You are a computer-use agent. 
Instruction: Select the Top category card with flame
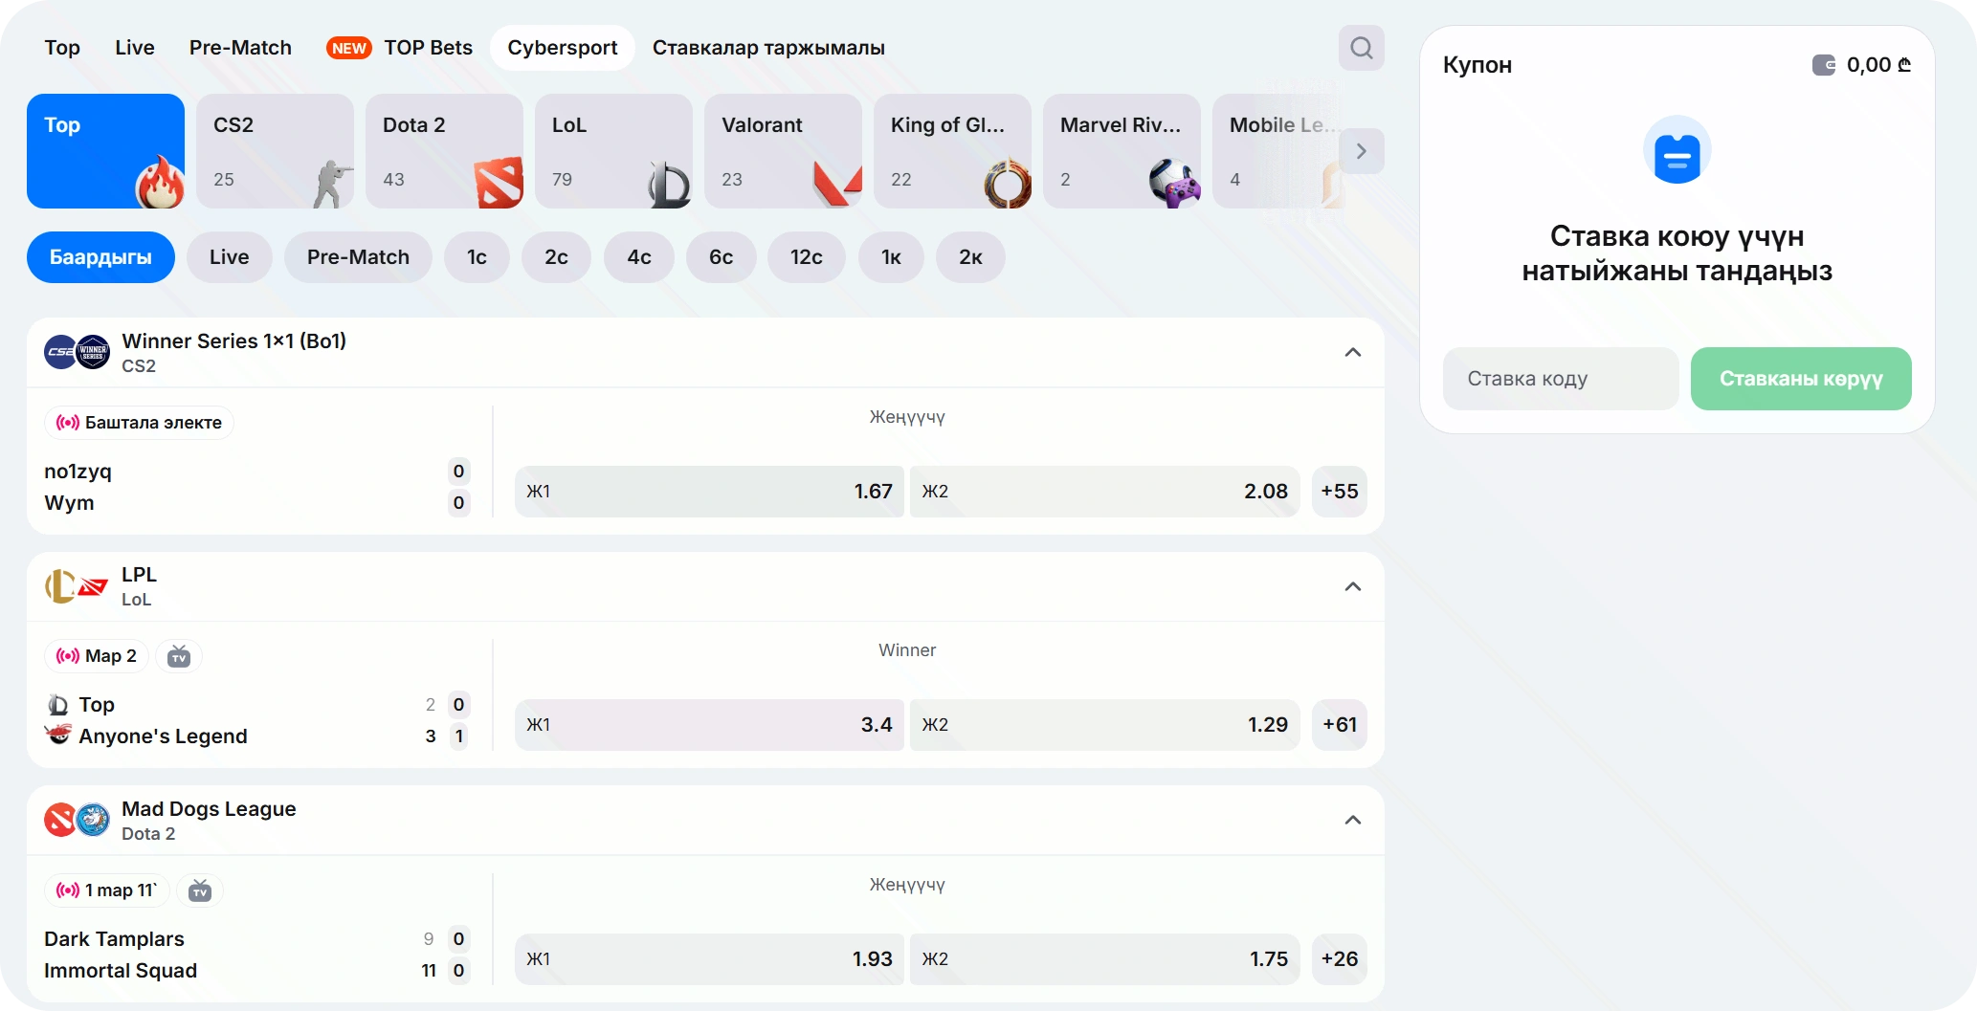pos(105,151)
